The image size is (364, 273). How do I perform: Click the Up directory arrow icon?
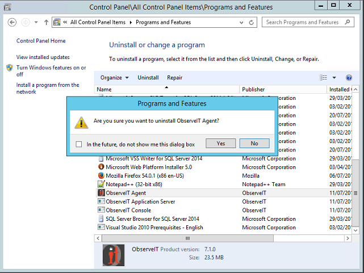click(x=45, y=22)
